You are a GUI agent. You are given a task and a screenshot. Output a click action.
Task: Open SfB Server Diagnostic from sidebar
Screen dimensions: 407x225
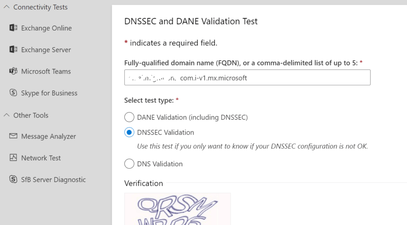54,180
